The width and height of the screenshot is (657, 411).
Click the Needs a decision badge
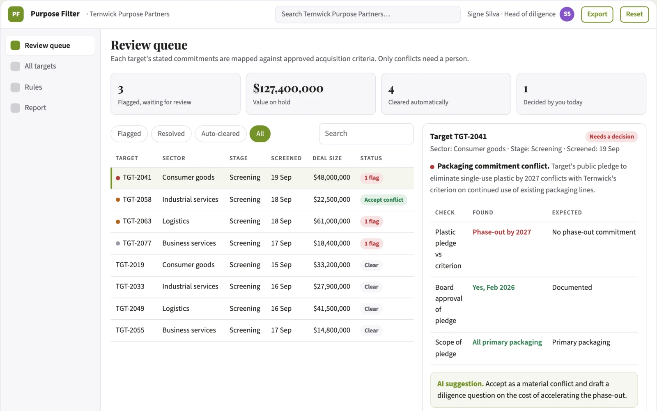tap(611, 136)
